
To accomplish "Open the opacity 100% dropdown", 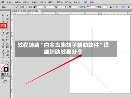I will [x=95, y=7].
